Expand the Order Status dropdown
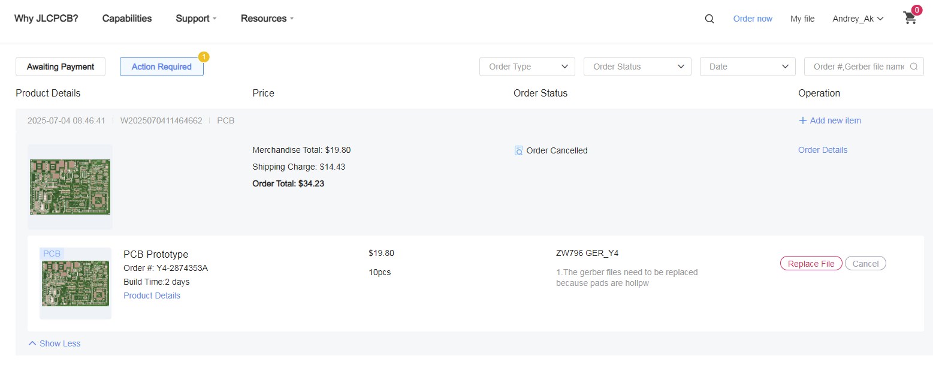Screen dimensions: 933x377 tap(637, 67)
